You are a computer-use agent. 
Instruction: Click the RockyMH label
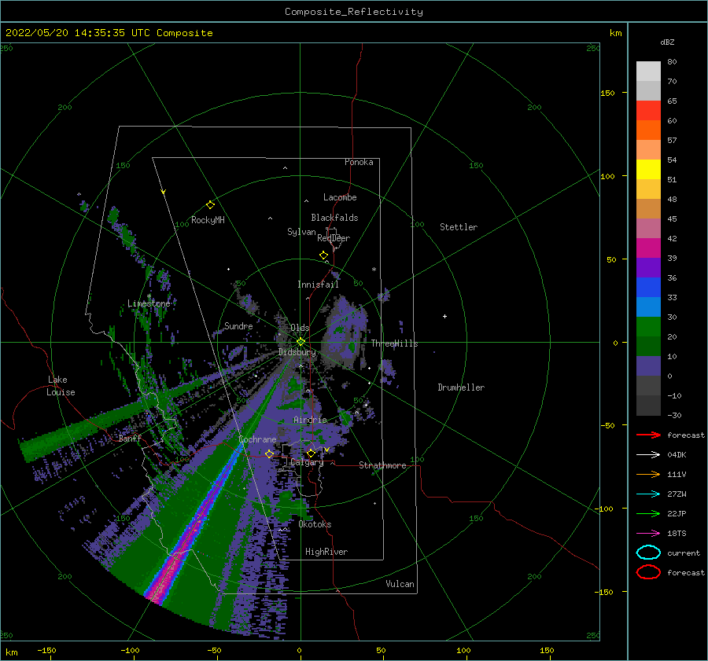(x=208, y=220)
